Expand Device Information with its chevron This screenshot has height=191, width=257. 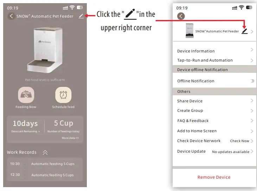252,50
